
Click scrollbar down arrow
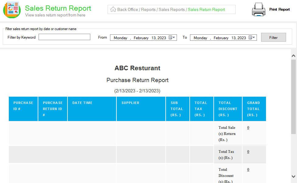(293, 176)
